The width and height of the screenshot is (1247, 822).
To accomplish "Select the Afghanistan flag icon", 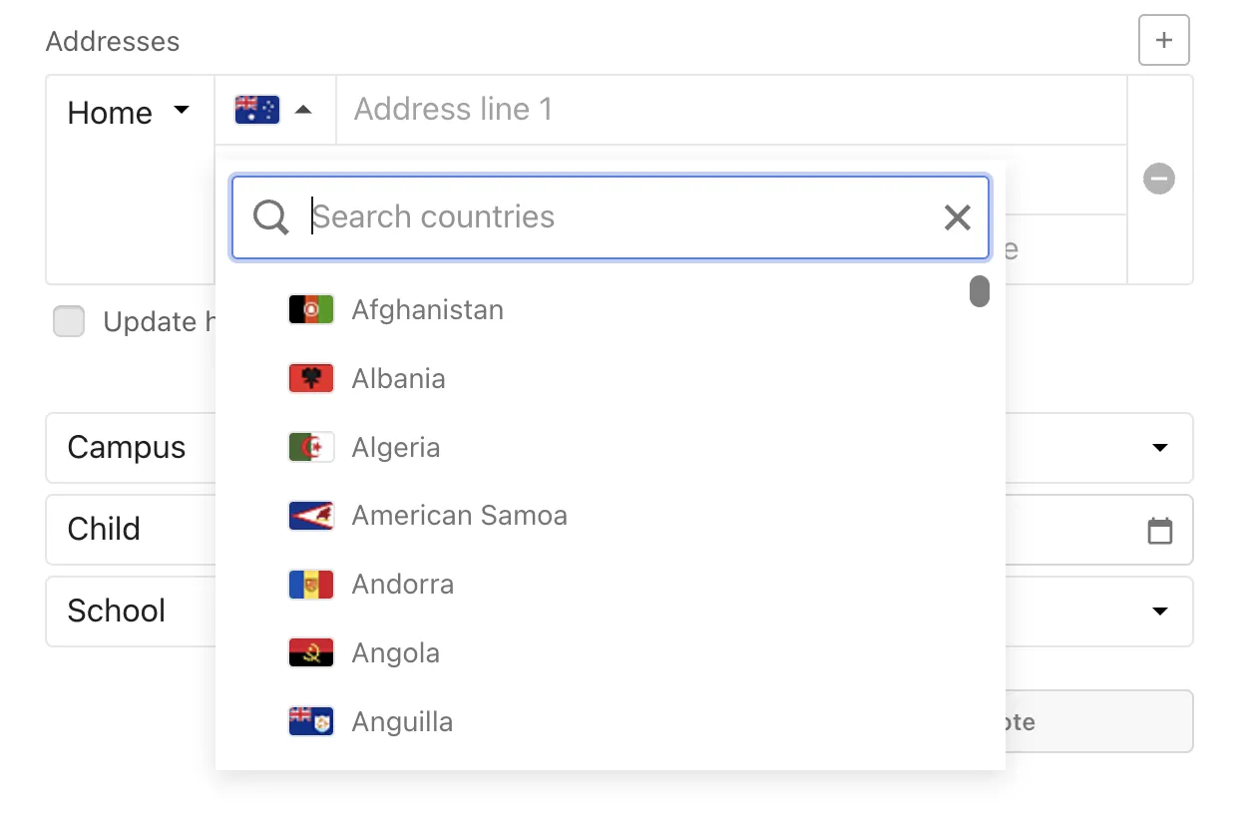I will 310,309.
